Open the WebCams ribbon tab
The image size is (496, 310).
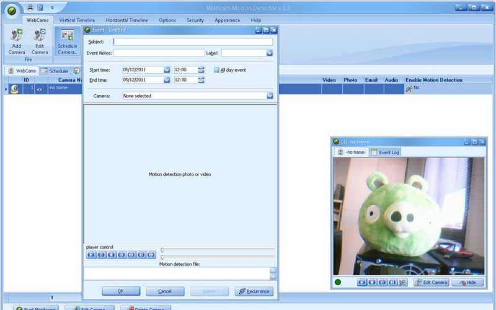click(x=37, y=20)
